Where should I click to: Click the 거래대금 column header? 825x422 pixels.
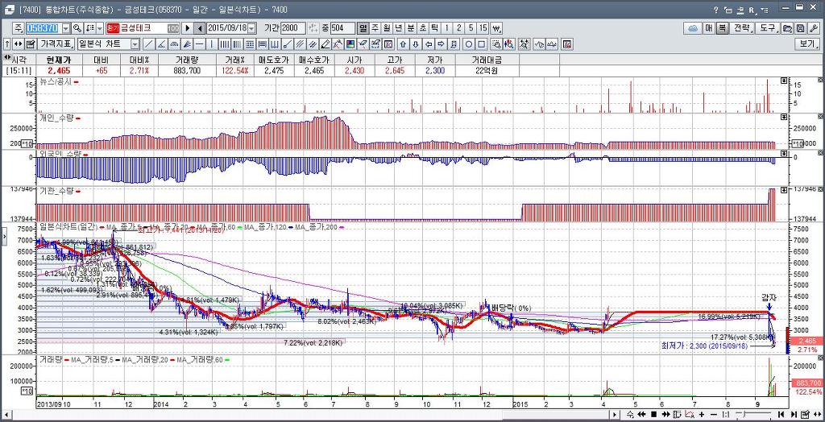tap(487, 60)
